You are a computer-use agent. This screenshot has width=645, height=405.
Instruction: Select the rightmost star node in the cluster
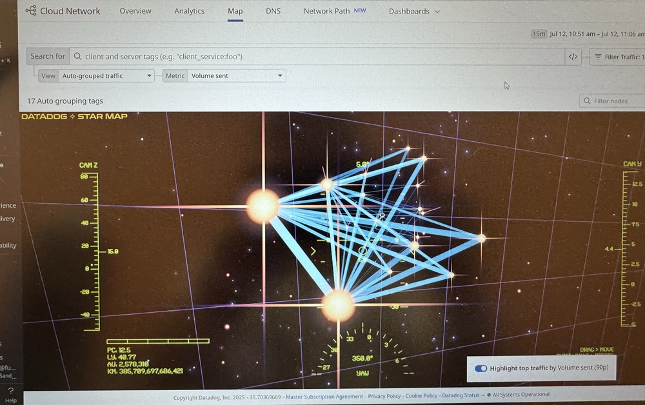click(481, 238)
